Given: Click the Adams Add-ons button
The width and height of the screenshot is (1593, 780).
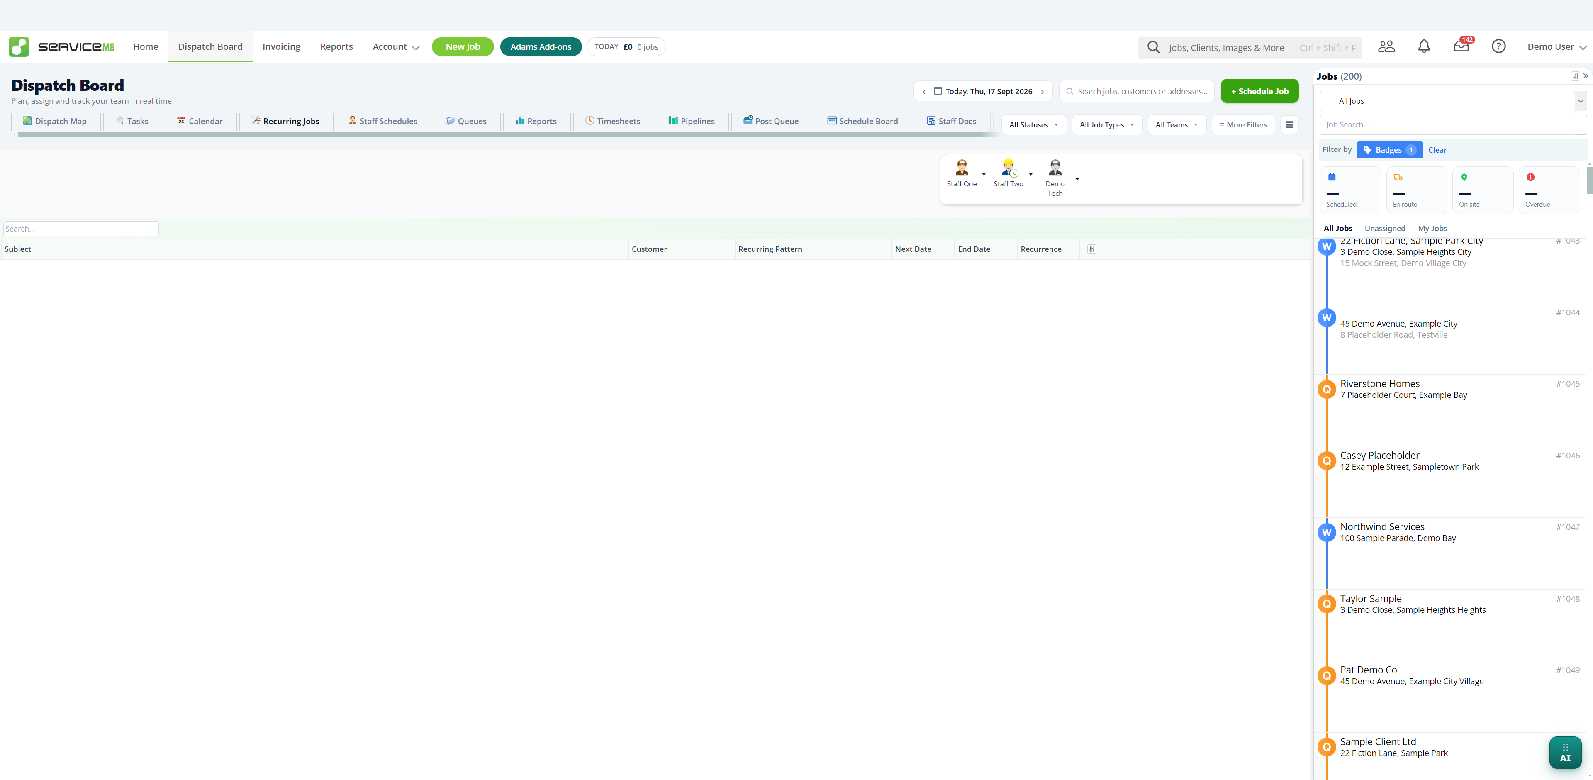Looking at the screenshot, I should click(541, 47).
